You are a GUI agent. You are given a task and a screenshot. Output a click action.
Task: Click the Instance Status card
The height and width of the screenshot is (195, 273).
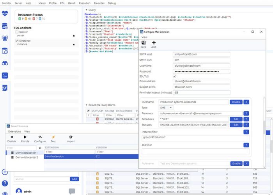46,16
